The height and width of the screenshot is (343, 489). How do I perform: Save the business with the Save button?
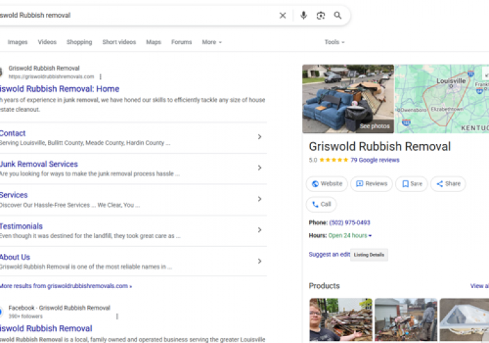point(412,184)
